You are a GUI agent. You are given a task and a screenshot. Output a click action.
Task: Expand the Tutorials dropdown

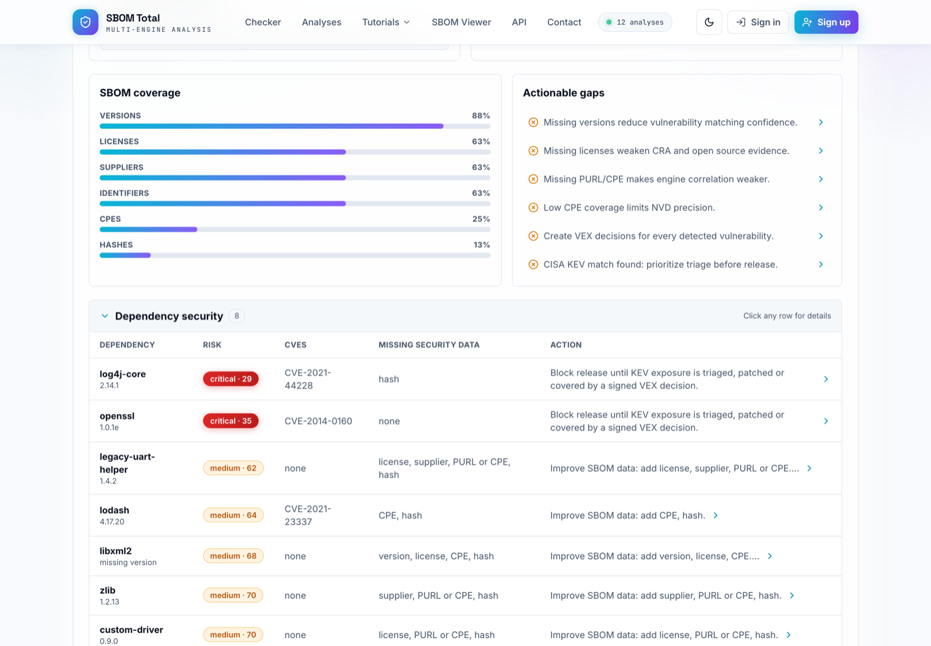point(386,22)
